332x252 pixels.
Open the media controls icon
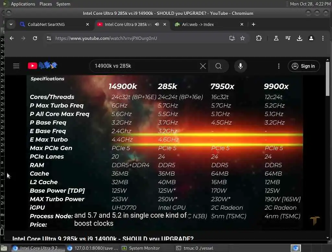pos(288,38)
